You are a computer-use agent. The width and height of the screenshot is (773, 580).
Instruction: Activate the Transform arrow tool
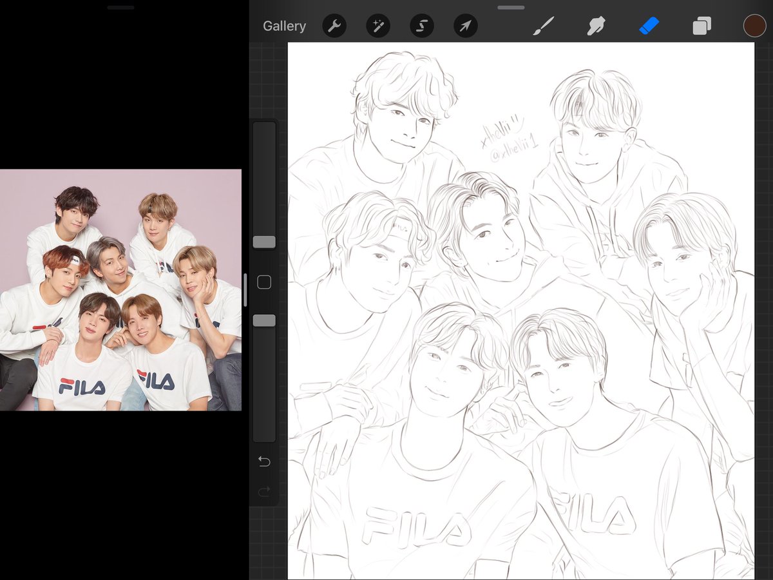click(x=465, y=26)
